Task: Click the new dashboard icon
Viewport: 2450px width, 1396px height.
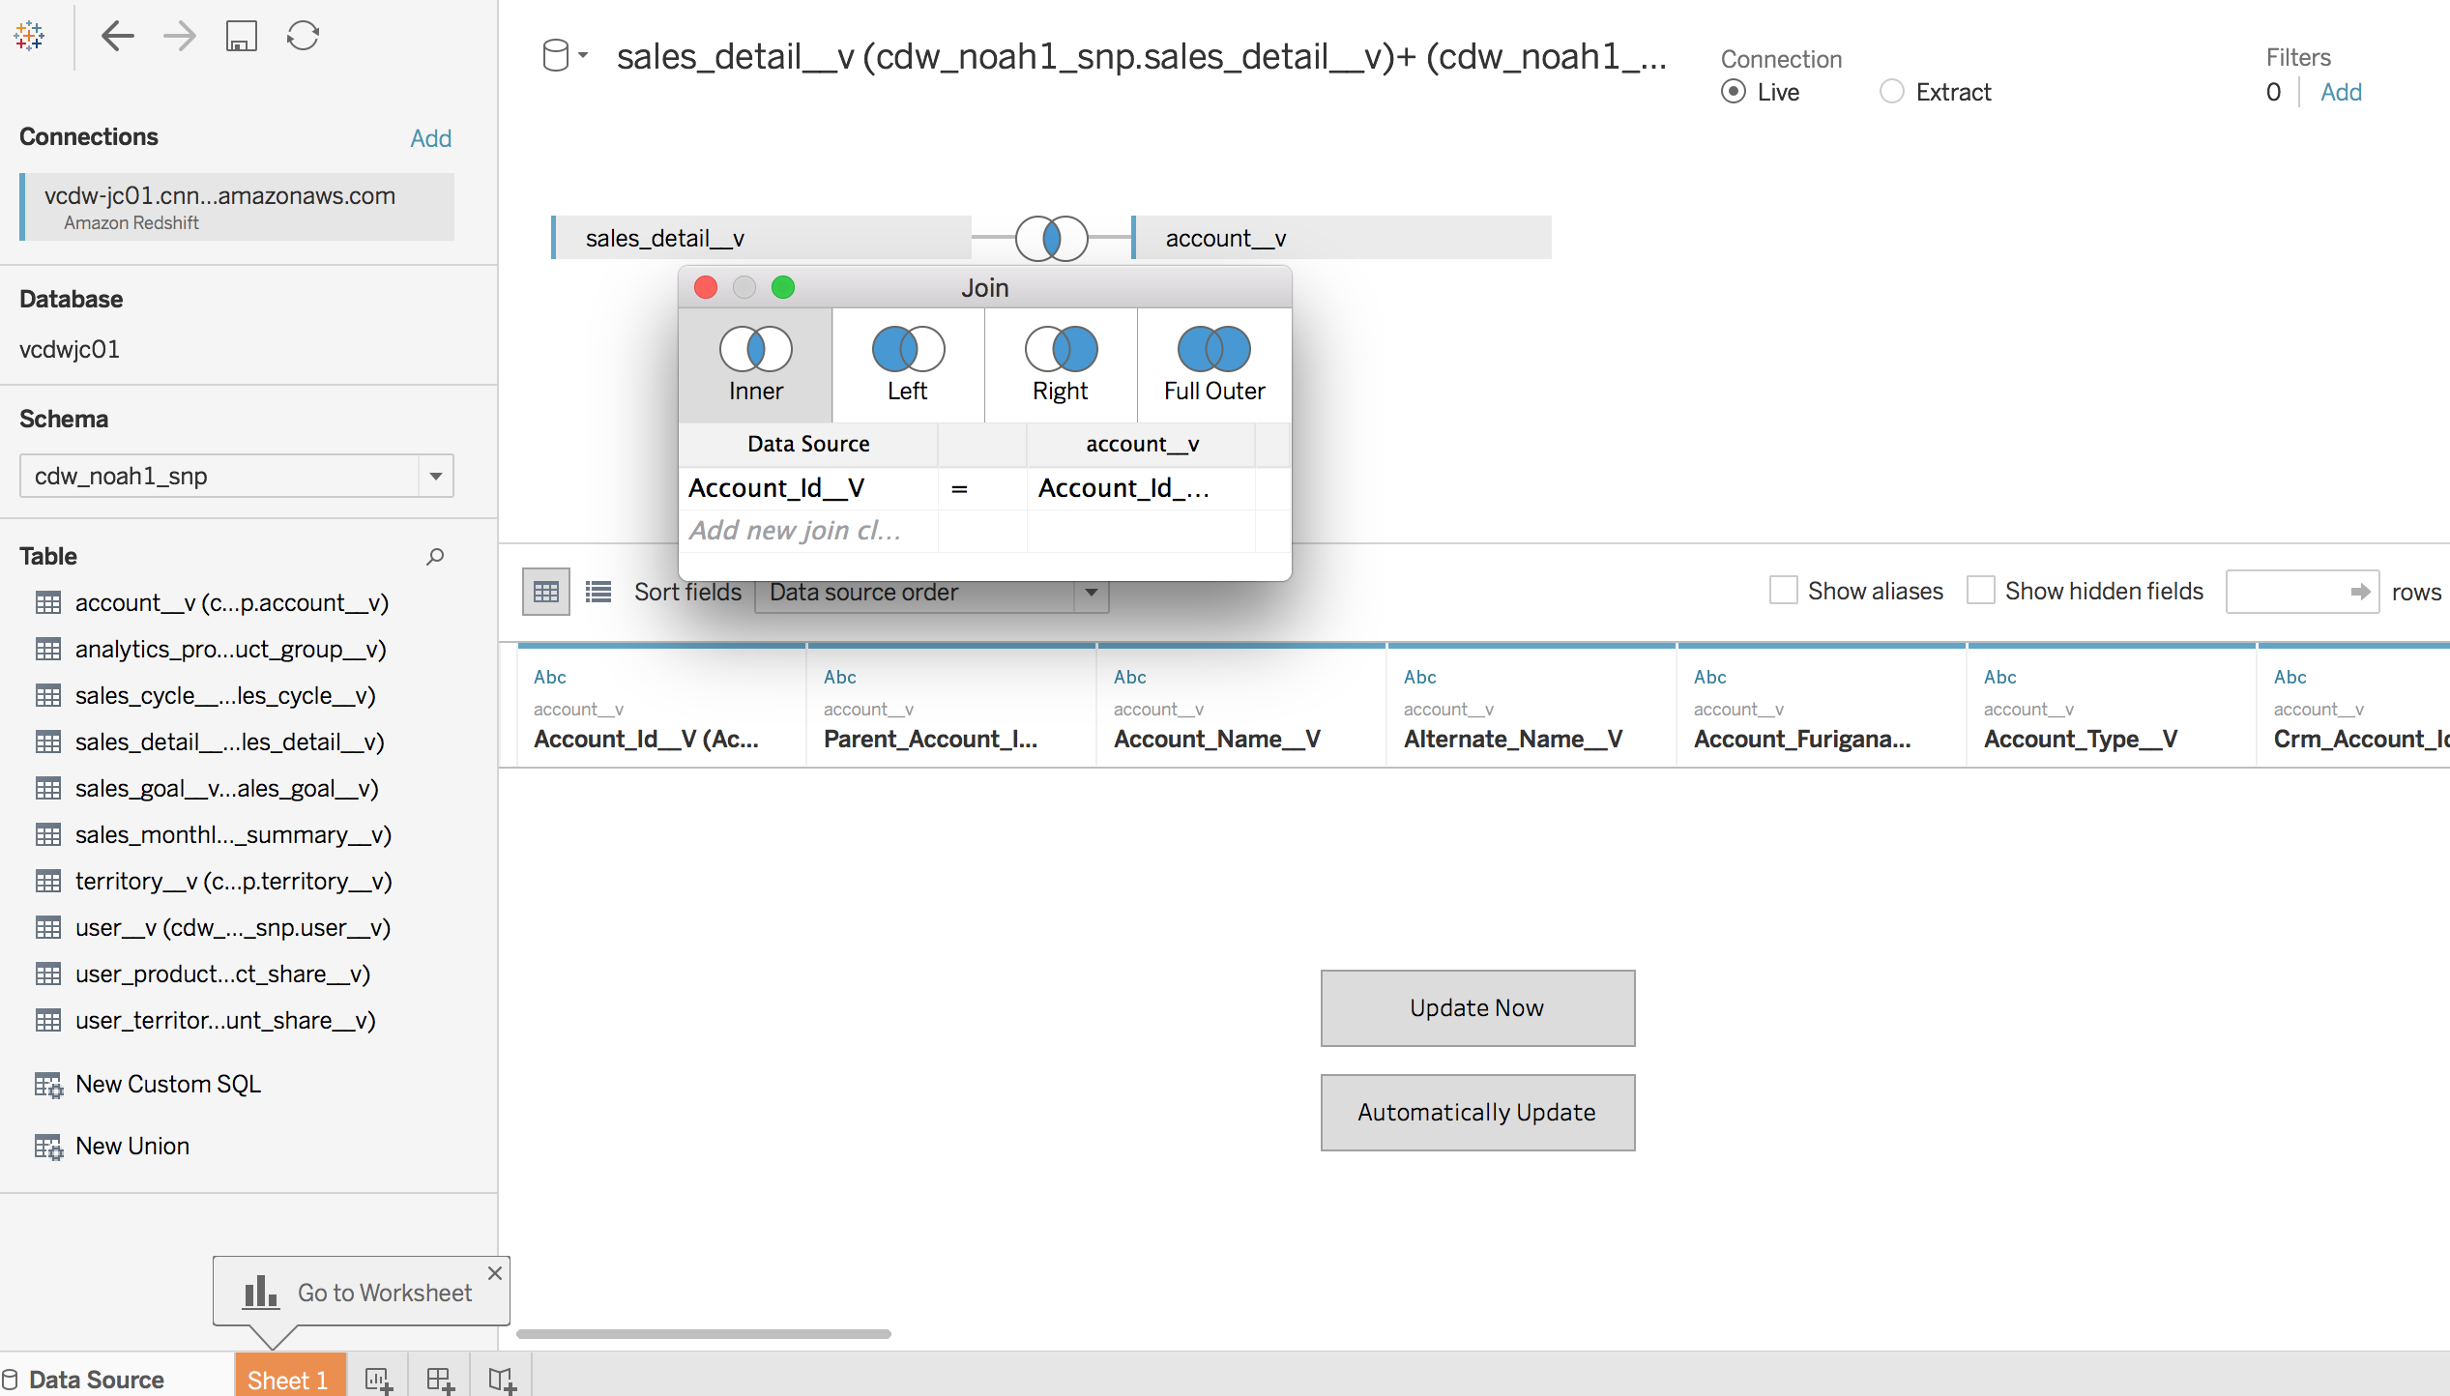Action: click(x=440, y=1380)
